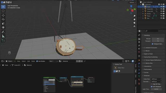Open the Render properties tab
This screenshot has height=93, width=166.
[x=139, y=39]
